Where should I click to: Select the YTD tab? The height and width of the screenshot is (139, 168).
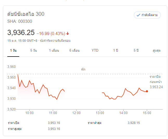(95, 50)
